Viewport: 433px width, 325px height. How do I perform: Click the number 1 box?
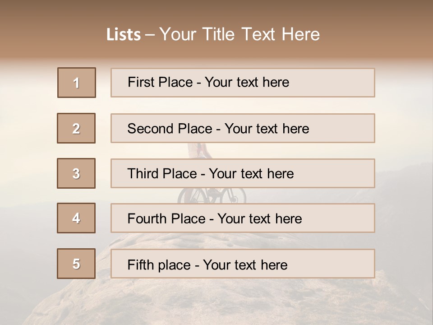pyautogui.click(x=76, y=83)
